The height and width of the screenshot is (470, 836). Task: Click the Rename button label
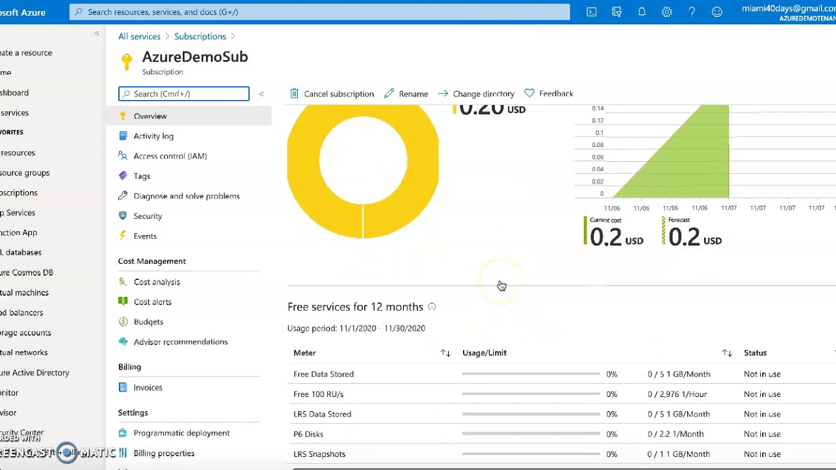(x=413, y=94)
